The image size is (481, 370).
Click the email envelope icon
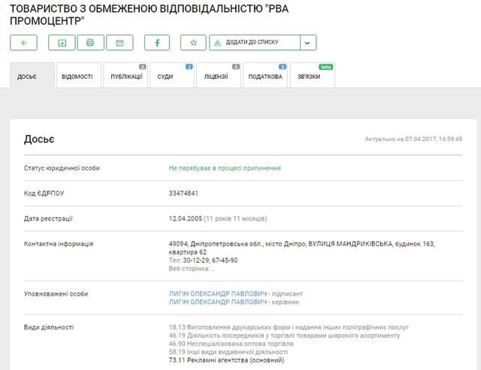click(119, 43)
